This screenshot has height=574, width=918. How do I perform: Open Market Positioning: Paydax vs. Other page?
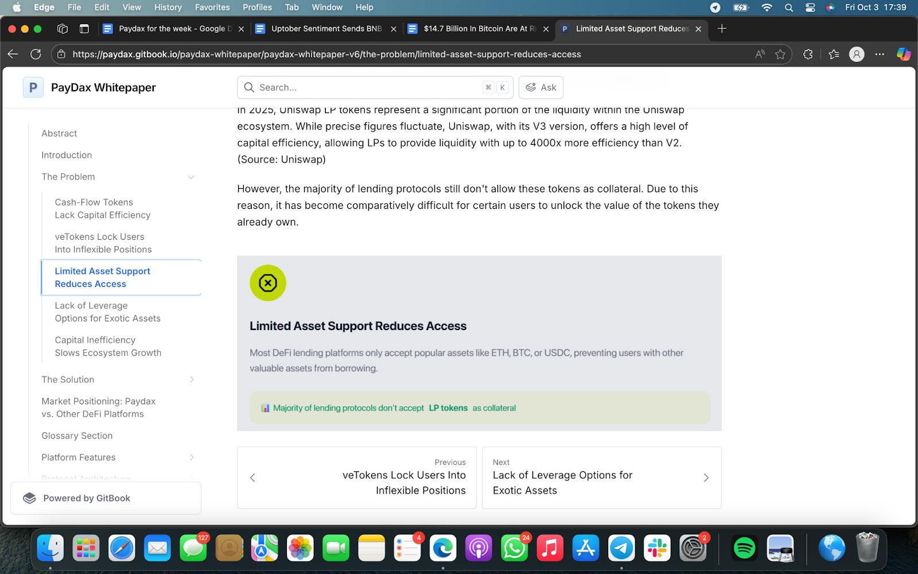[99, 408]
